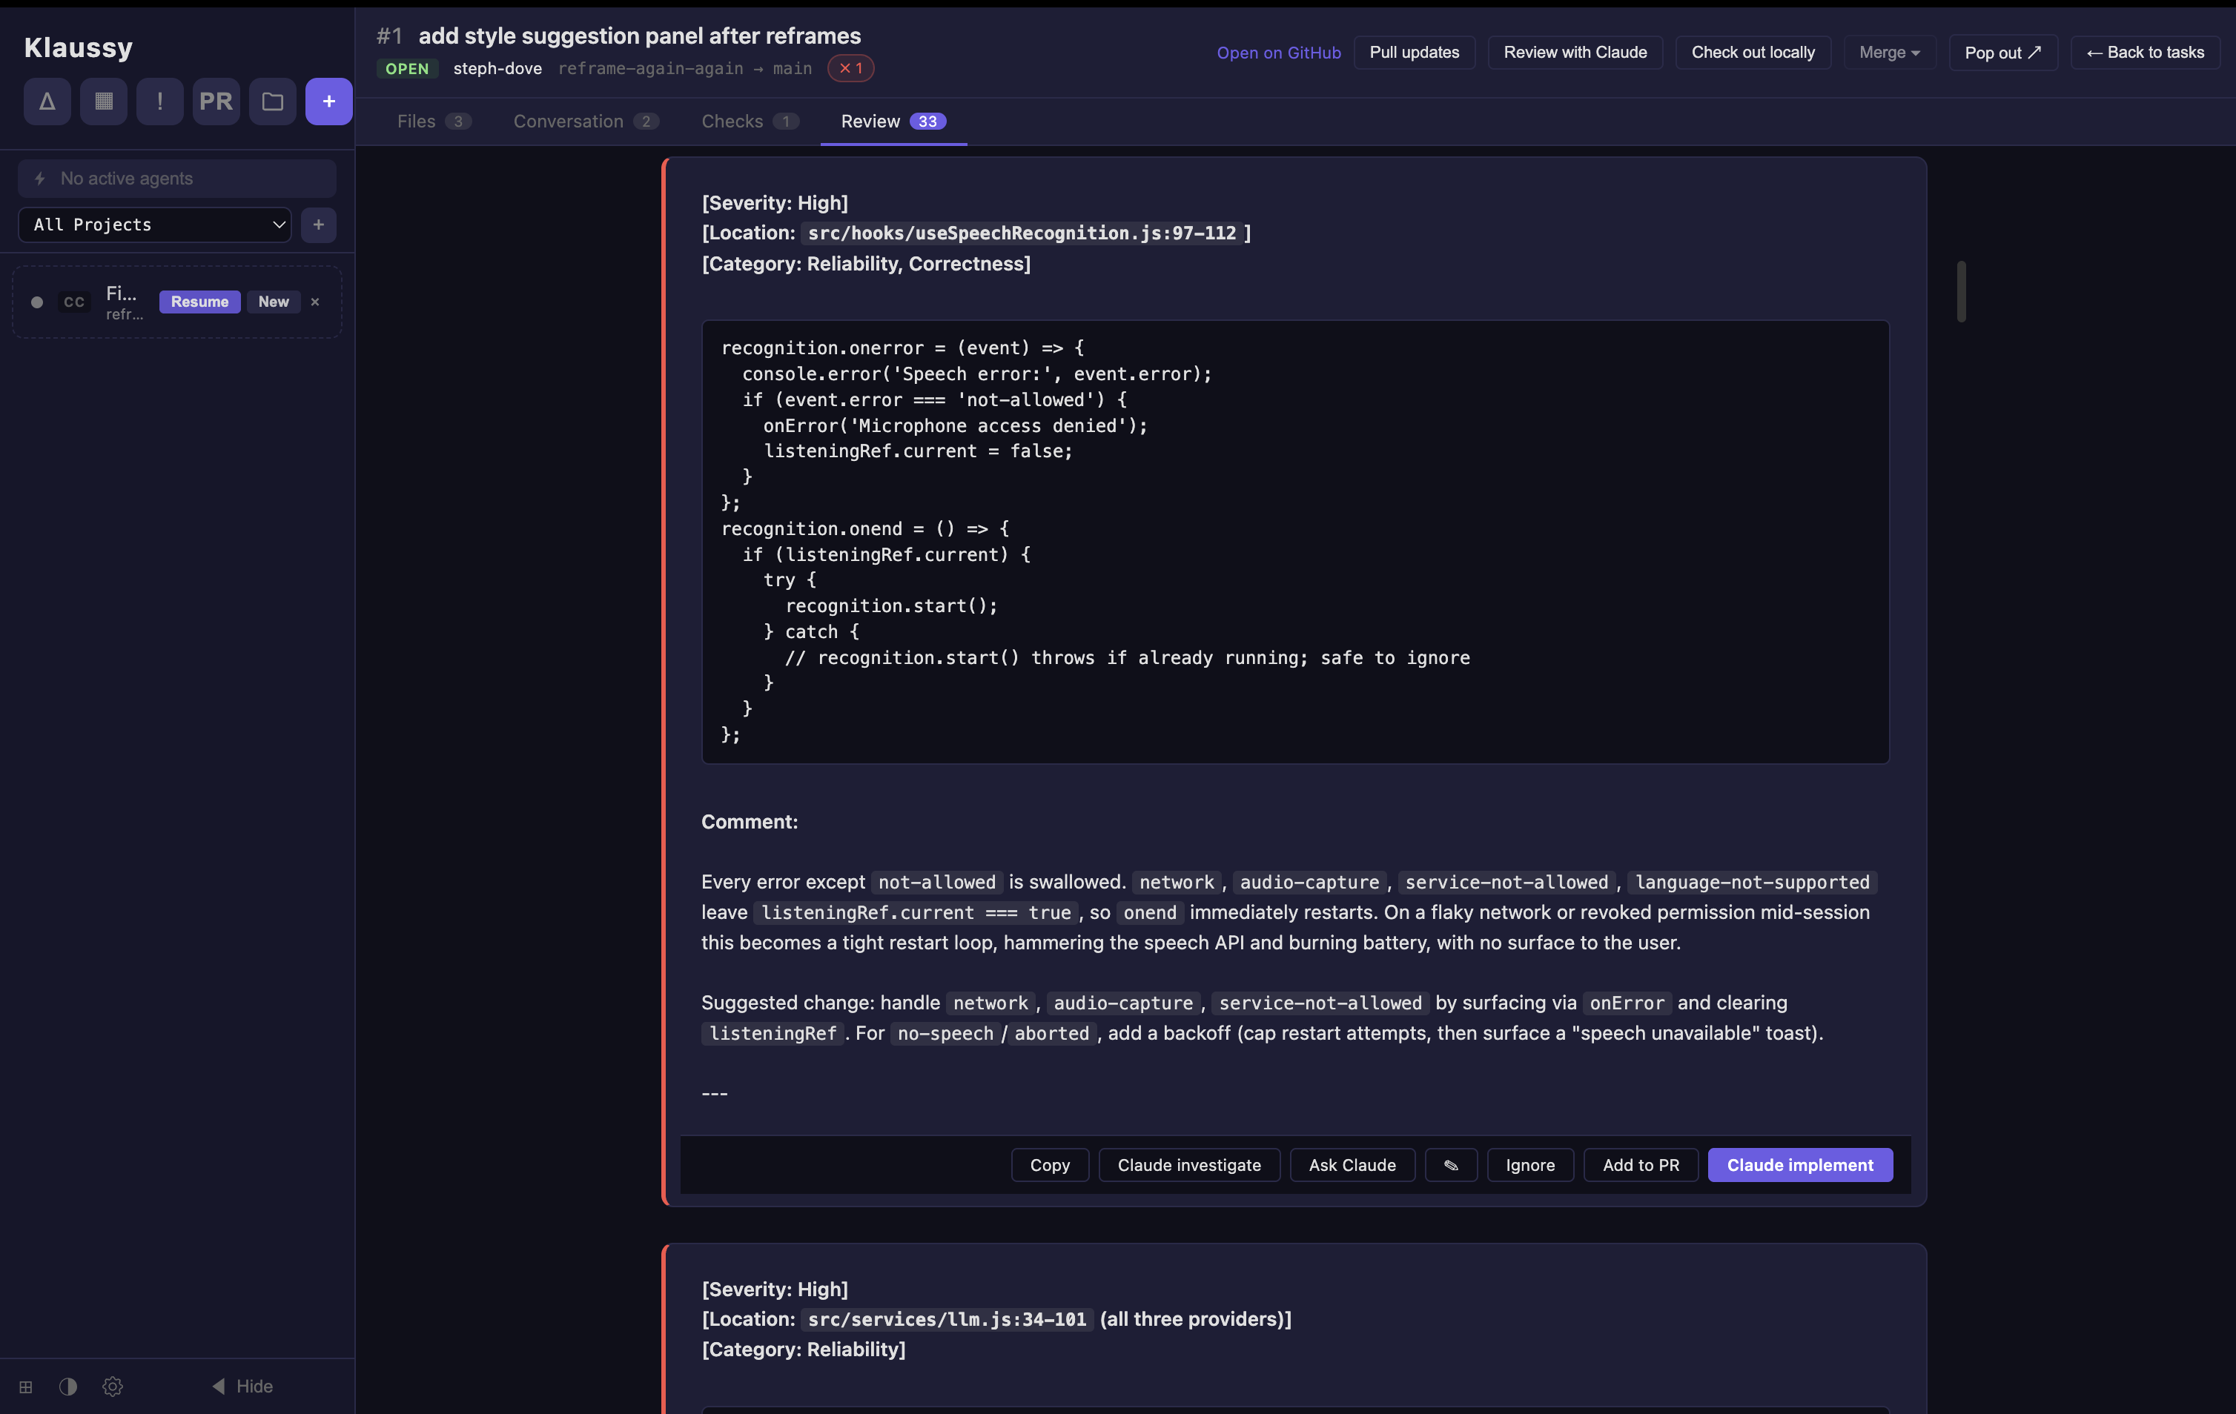Click Review with Claude button
2236x1414 pixels.
click(1575, 52)
